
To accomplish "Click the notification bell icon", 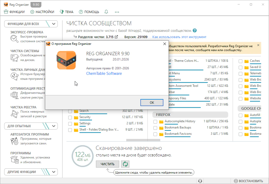I will (x=106, y=12).
